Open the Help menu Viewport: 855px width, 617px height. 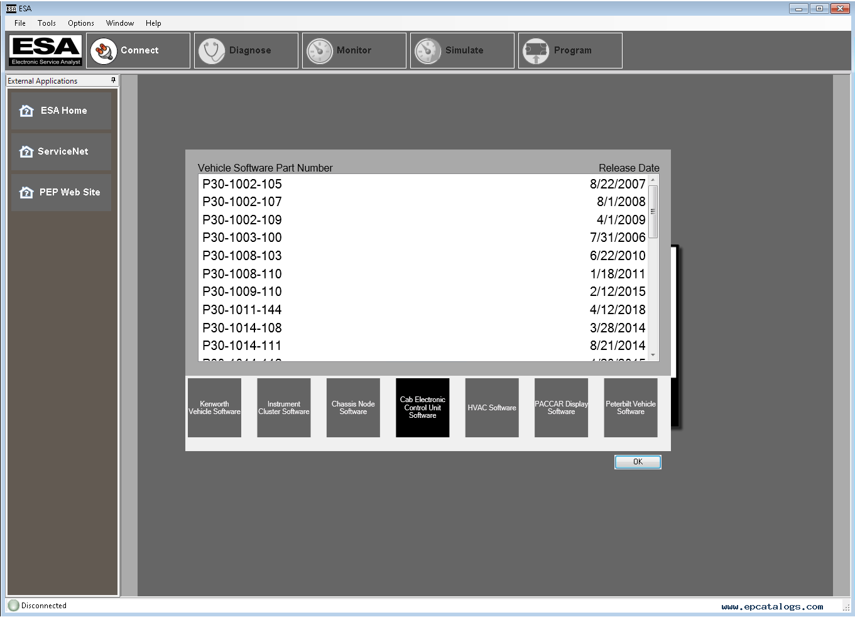153,23
